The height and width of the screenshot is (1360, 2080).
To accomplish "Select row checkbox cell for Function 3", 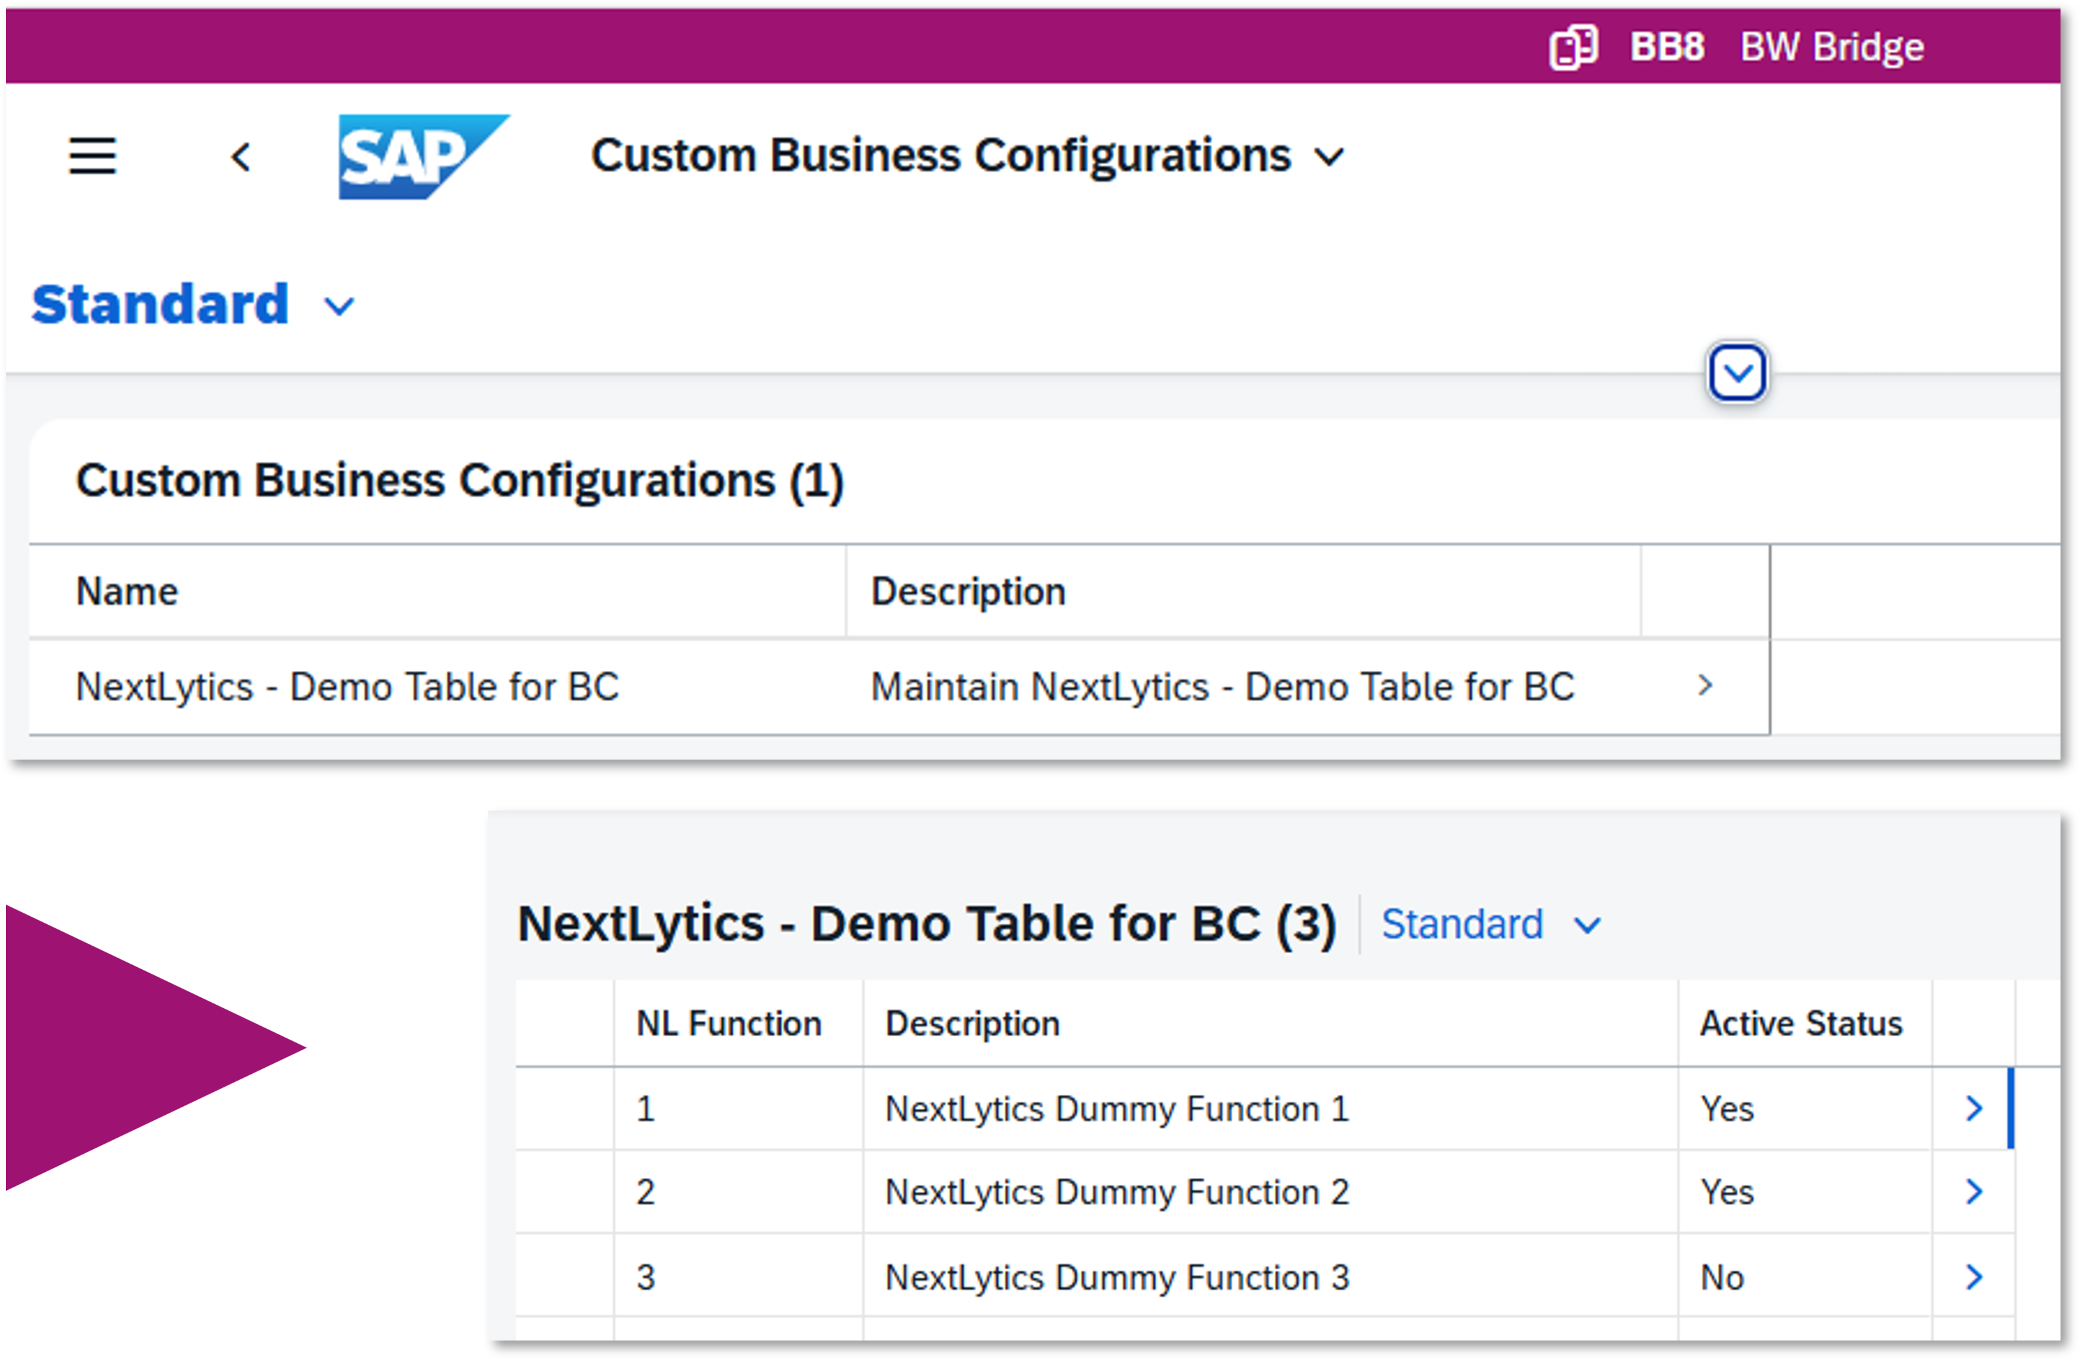I will tap(565, 1277).
